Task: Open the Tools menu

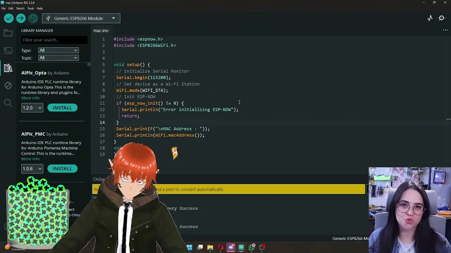Action: 31,8
